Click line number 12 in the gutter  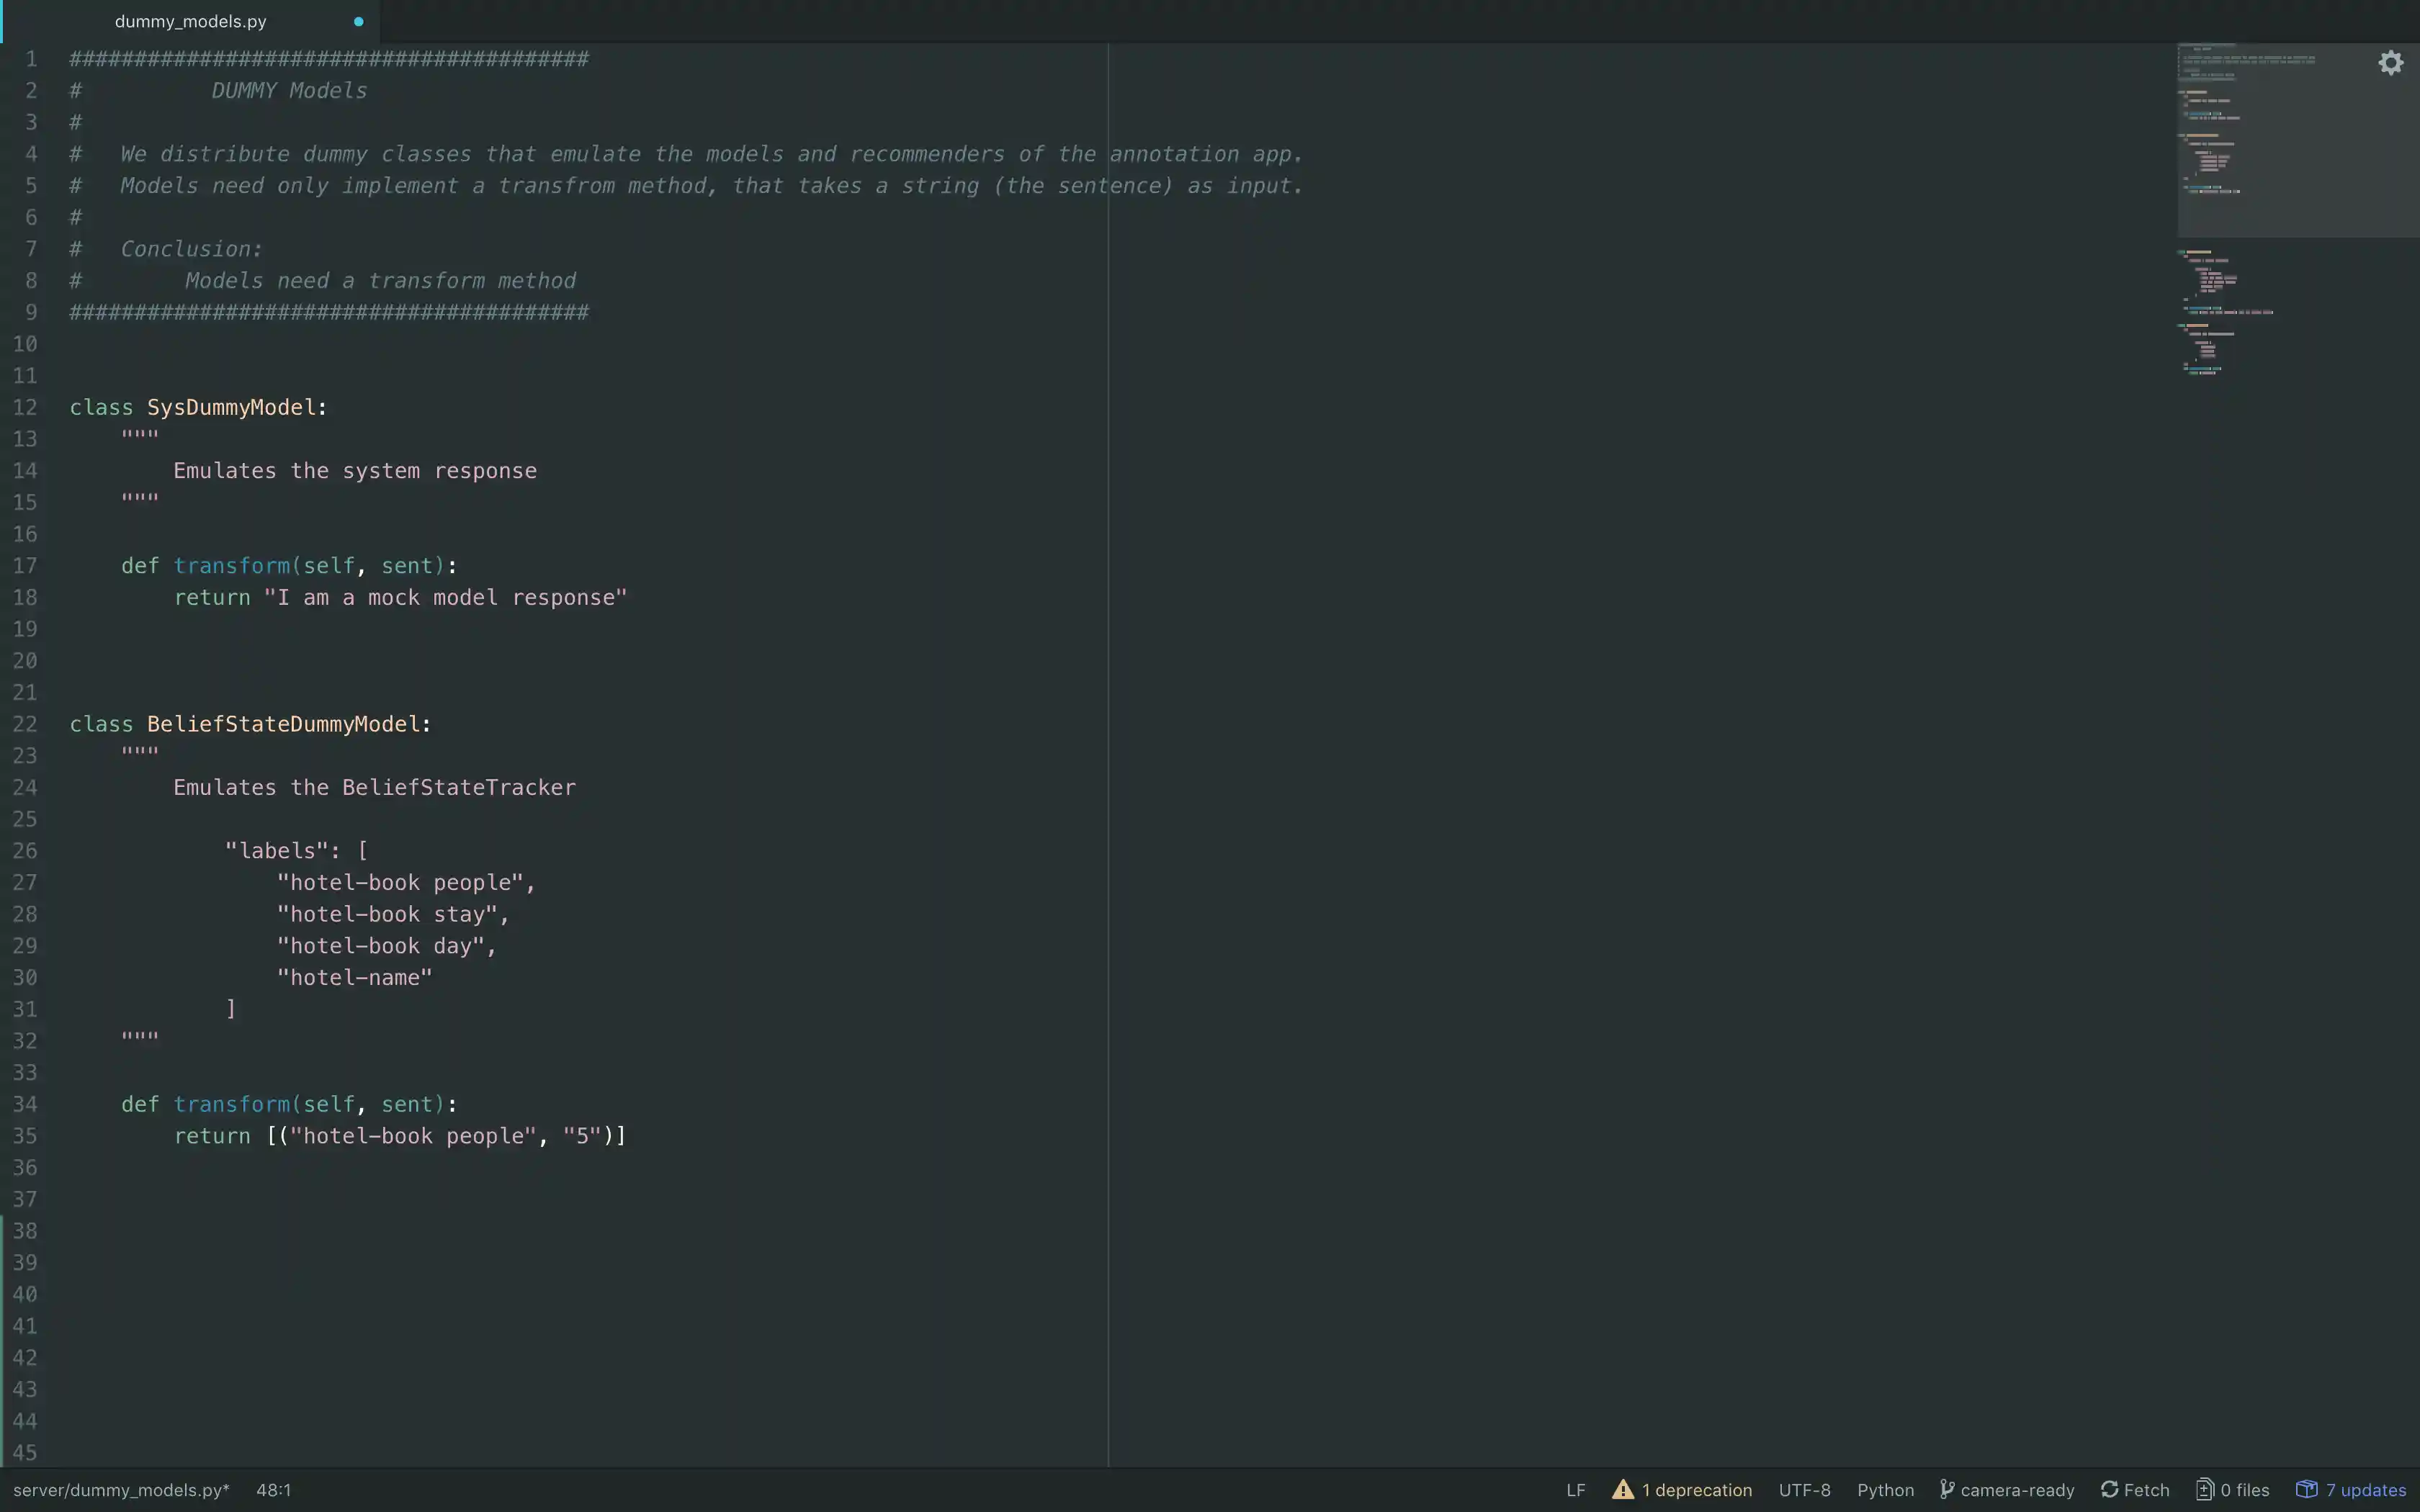pyautogui.click(x=25, y=408)
